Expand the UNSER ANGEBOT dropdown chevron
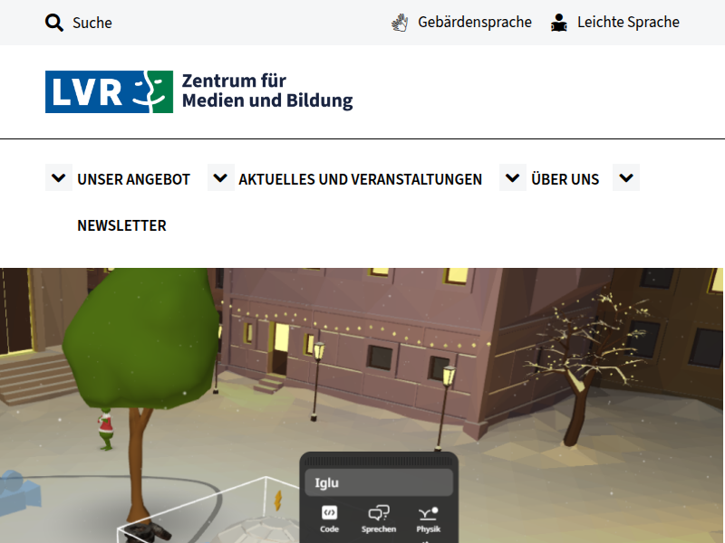Screen dimensions: 725x543 pyautogui.click(x=58, y=177)
